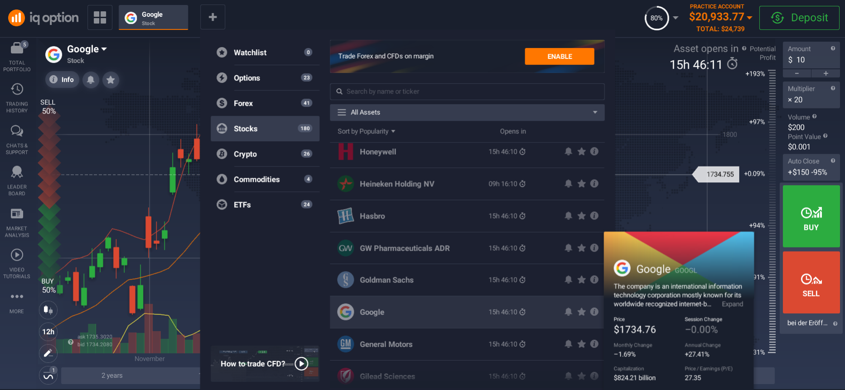Open the drawing tools pencil

point(48,353)
